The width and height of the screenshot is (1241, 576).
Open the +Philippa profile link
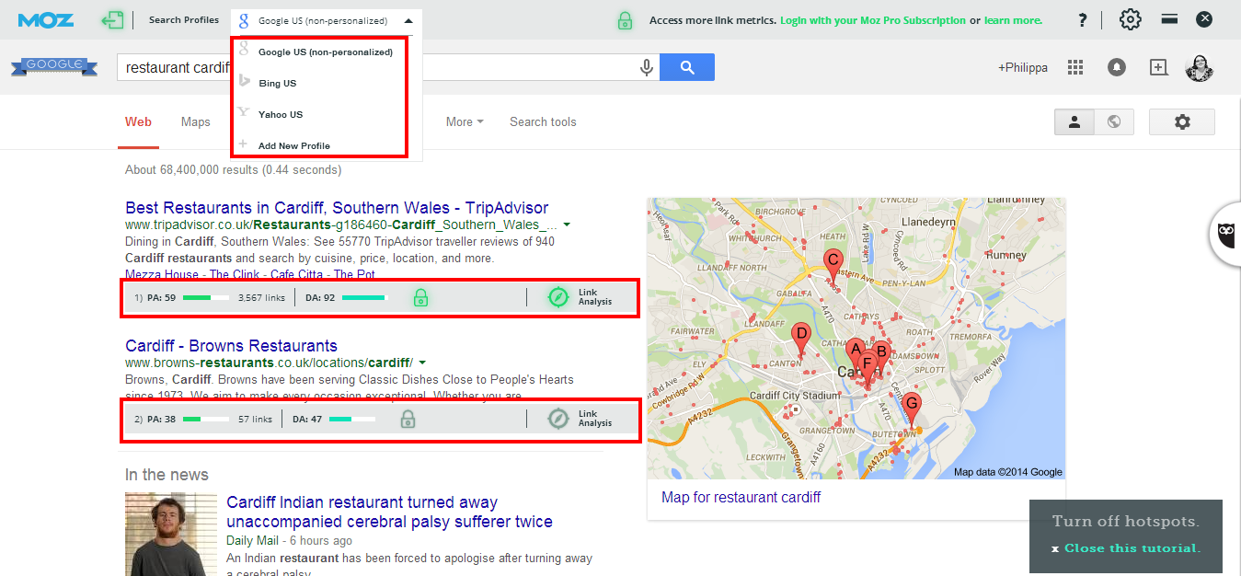pyautogui.click(x=1023, y=67)
